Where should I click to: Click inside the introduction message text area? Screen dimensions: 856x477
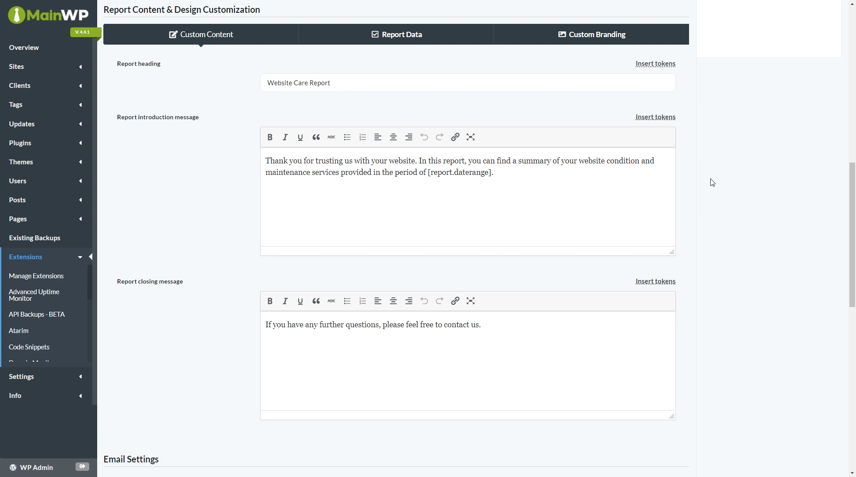click(468, 197)
